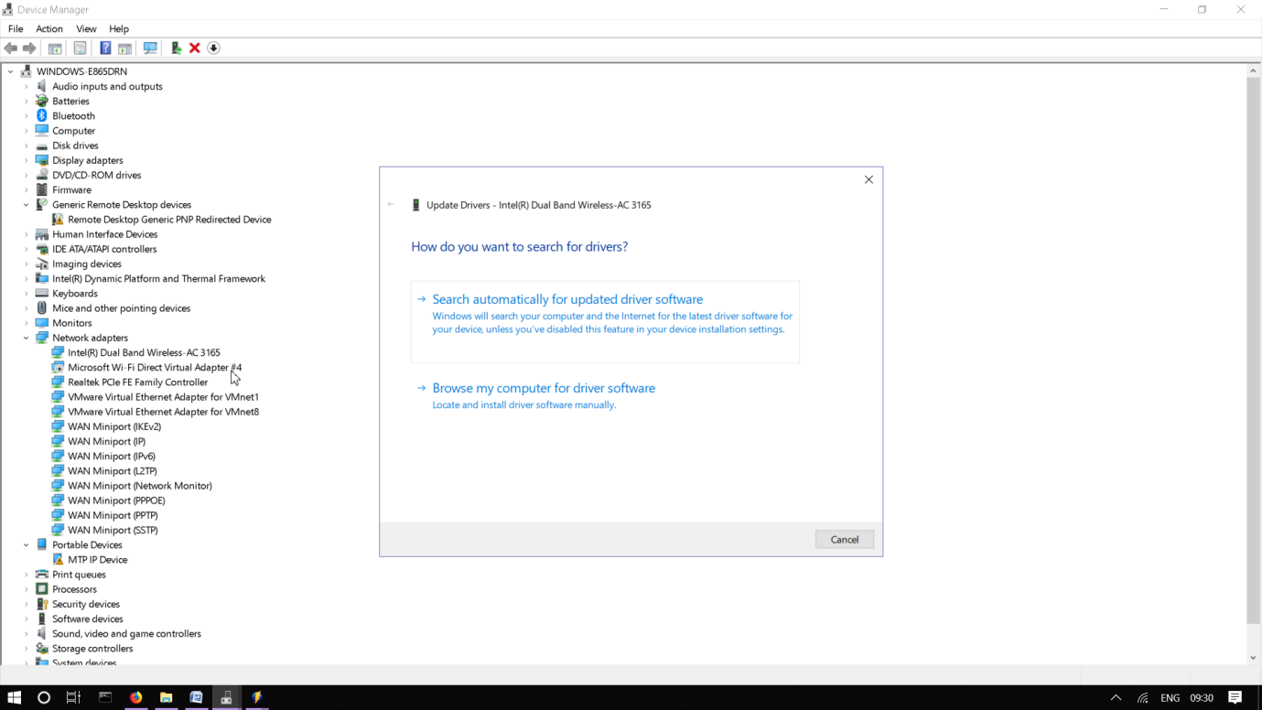Choose Browse my computer for driver software
This screenshot has width=1262, height=710.
(544, 388)
